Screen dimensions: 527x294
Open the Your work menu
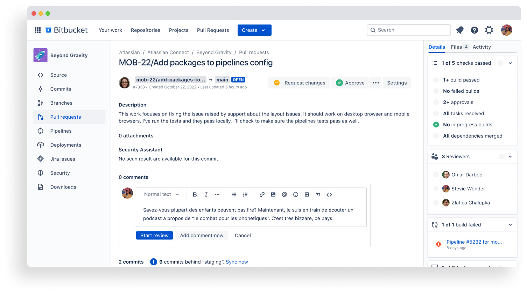pos(111,30)
